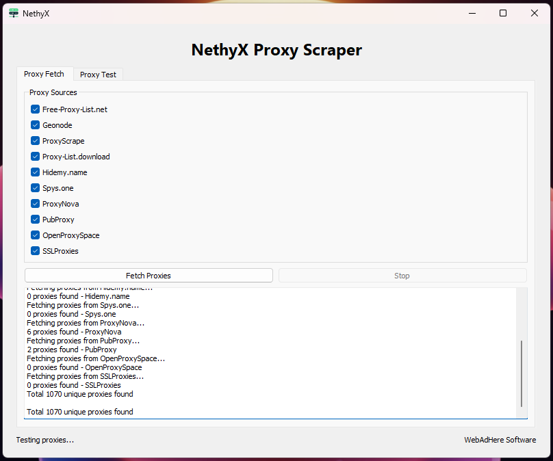Toggle the PubProxy source checkbox
Image resolution: width=553 pixels, height=461 pixels.
[x=35, y=220]
